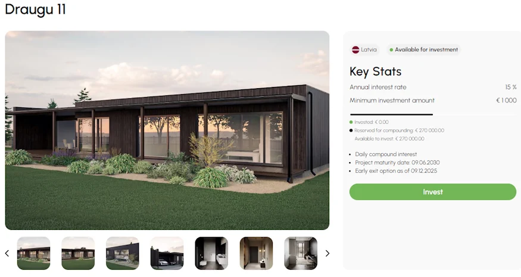The image size is (521, 277).
Task: Click the Early exit option date text
Action: point(396,171)
